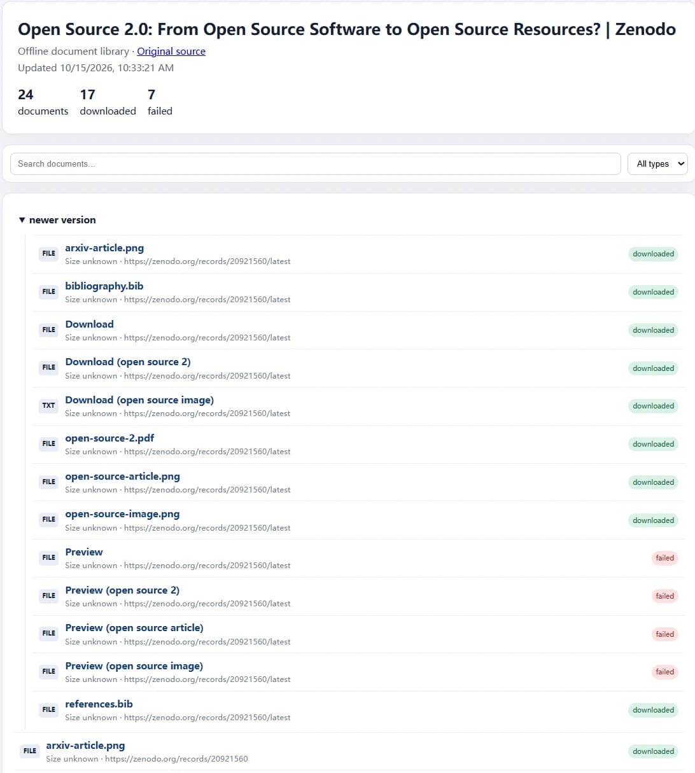Viewport: 695px width, 773px height.
Task: Click FILE badge next to references.bib
Action: tap(49, 709)
